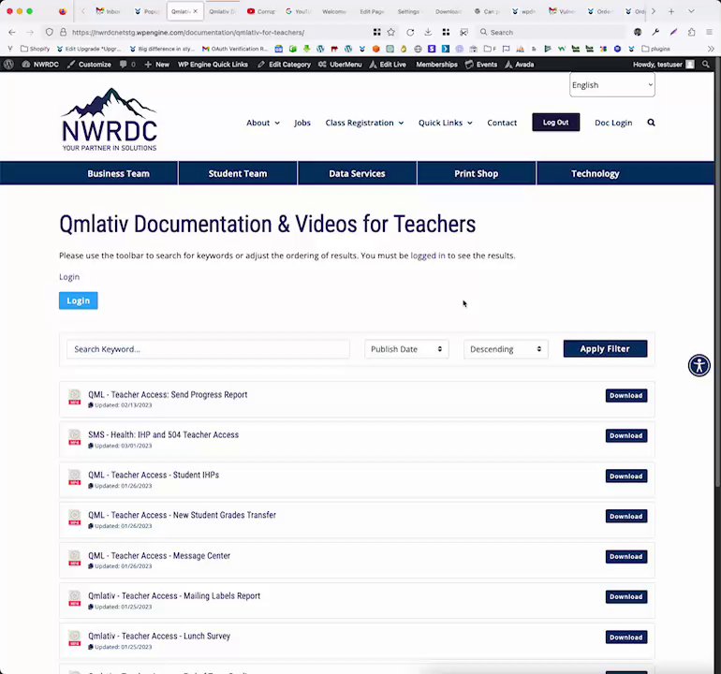Expand Class Registration menu
The image size is (721, 674).
pos(364,123)
